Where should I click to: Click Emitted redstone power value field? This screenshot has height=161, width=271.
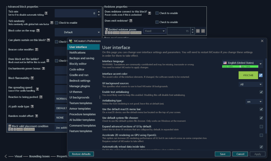pyautogui.click(x=179, y=31)
